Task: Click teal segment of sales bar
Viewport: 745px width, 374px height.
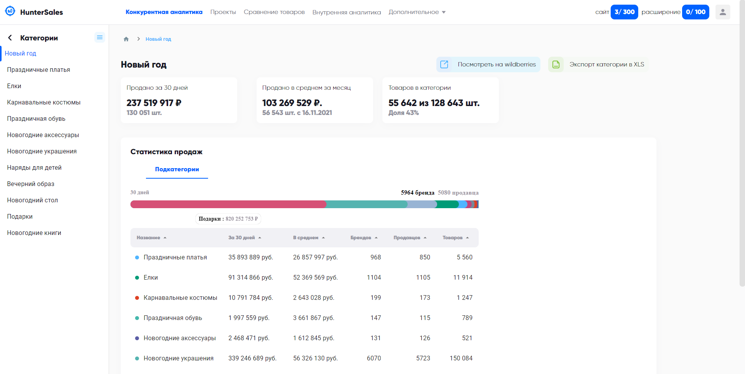Action: (x=367, y=204)
